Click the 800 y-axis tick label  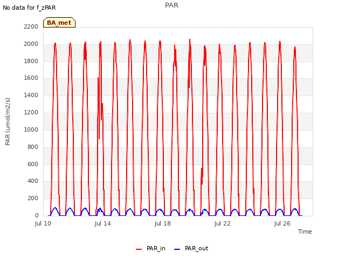[x=33, y=147]
